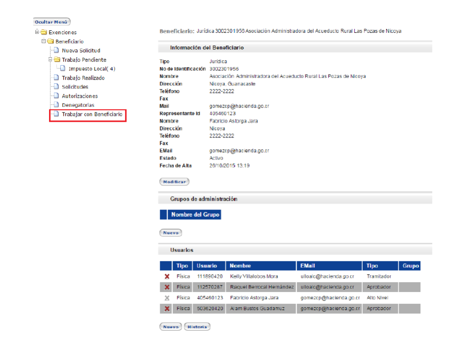This screenshot has height=341, width=472.
Task: Click the Beneficiario folder icon
Action: (50, 42)
